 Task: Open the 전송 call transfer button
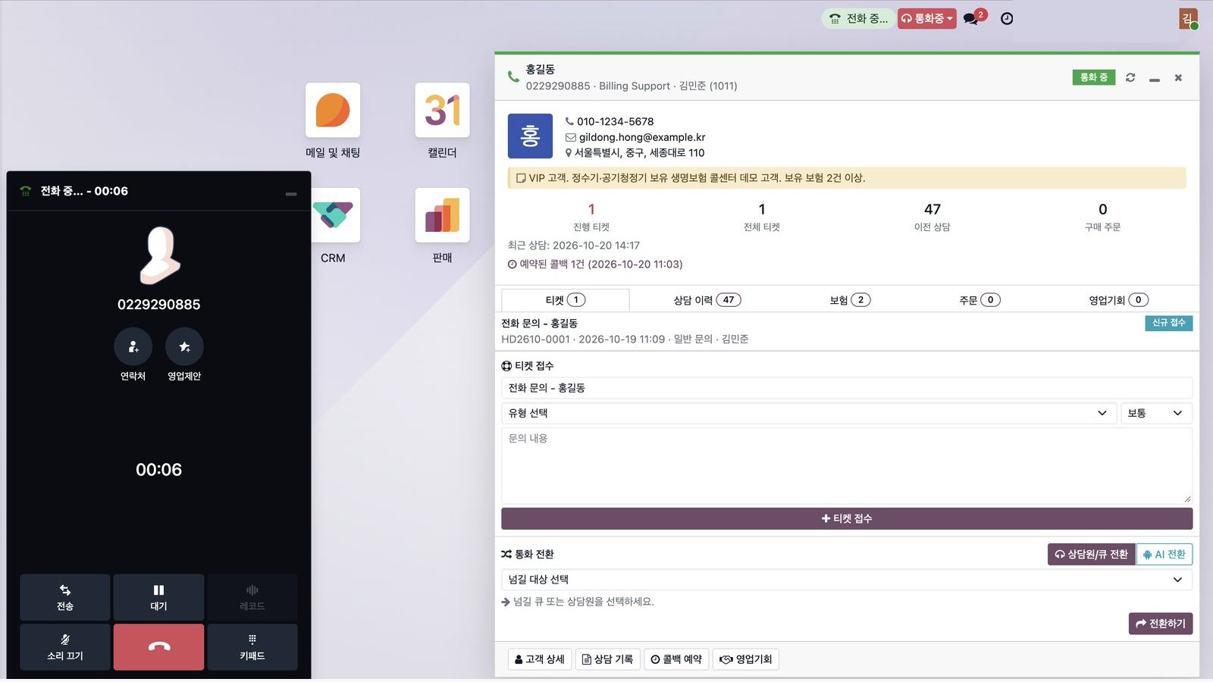pyautogui.click(x=65, y=597)
